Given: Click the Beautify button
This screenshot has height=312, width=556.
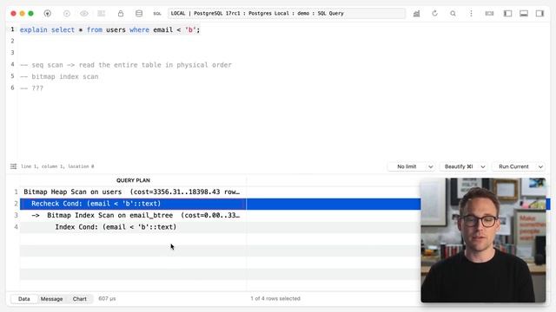Looking at the screenshot, I should [459, 166].
